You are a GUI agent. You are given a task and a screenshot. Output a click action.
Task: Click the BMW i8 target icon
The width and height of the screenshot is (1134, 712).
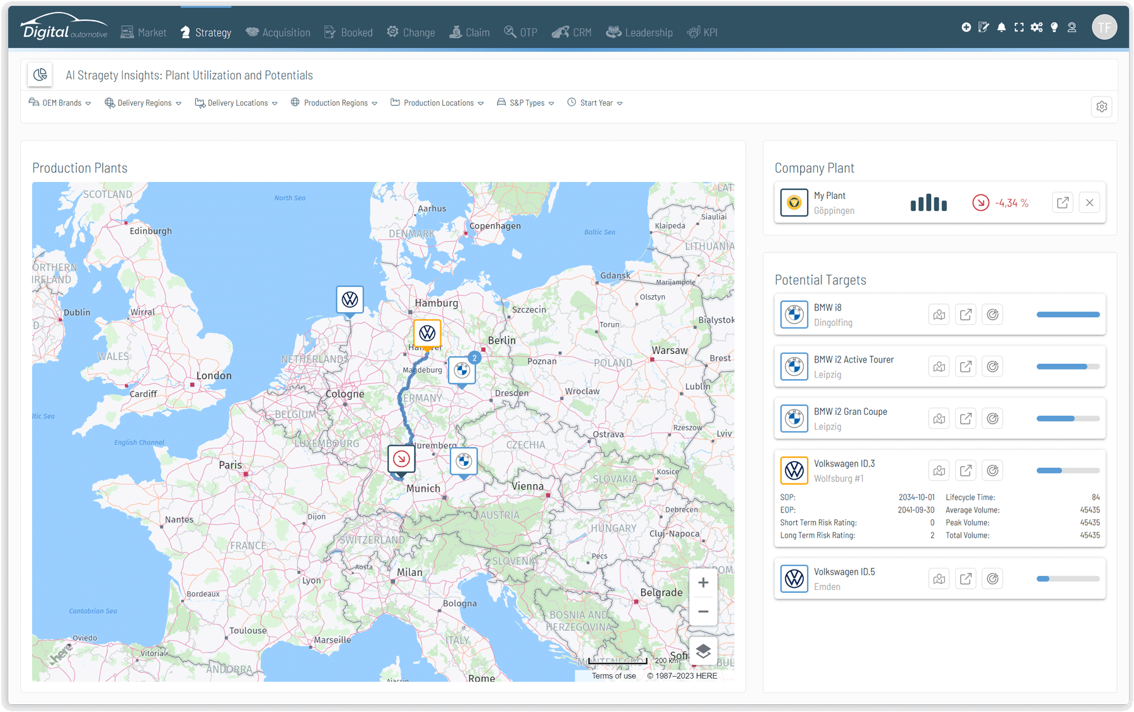point(992,315)
